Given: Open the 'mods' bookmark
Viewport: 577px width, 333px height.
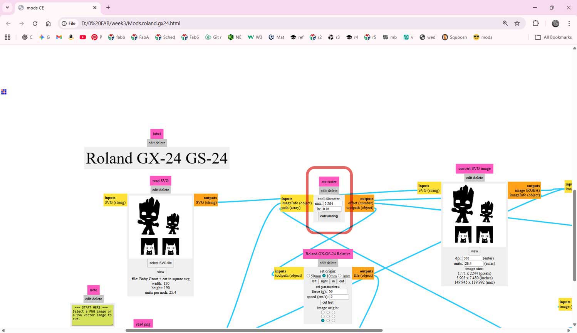Looking at the screenshot, I should [x=483, y=37].
